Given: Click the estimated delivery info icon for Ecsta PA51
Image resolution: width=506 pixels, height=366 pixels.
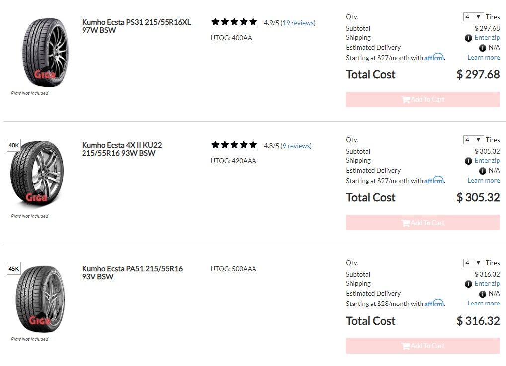Looking at the screenshot, I should point(482,293).
